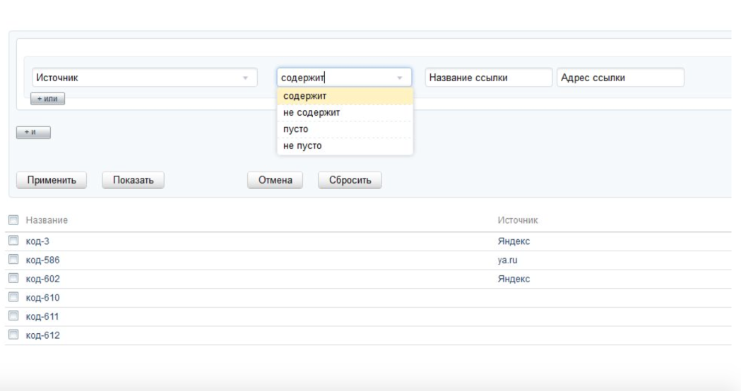Open the Источник field dropdown

(142, 78)
